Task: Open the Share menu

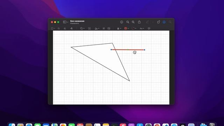Action: coord(139,22)
